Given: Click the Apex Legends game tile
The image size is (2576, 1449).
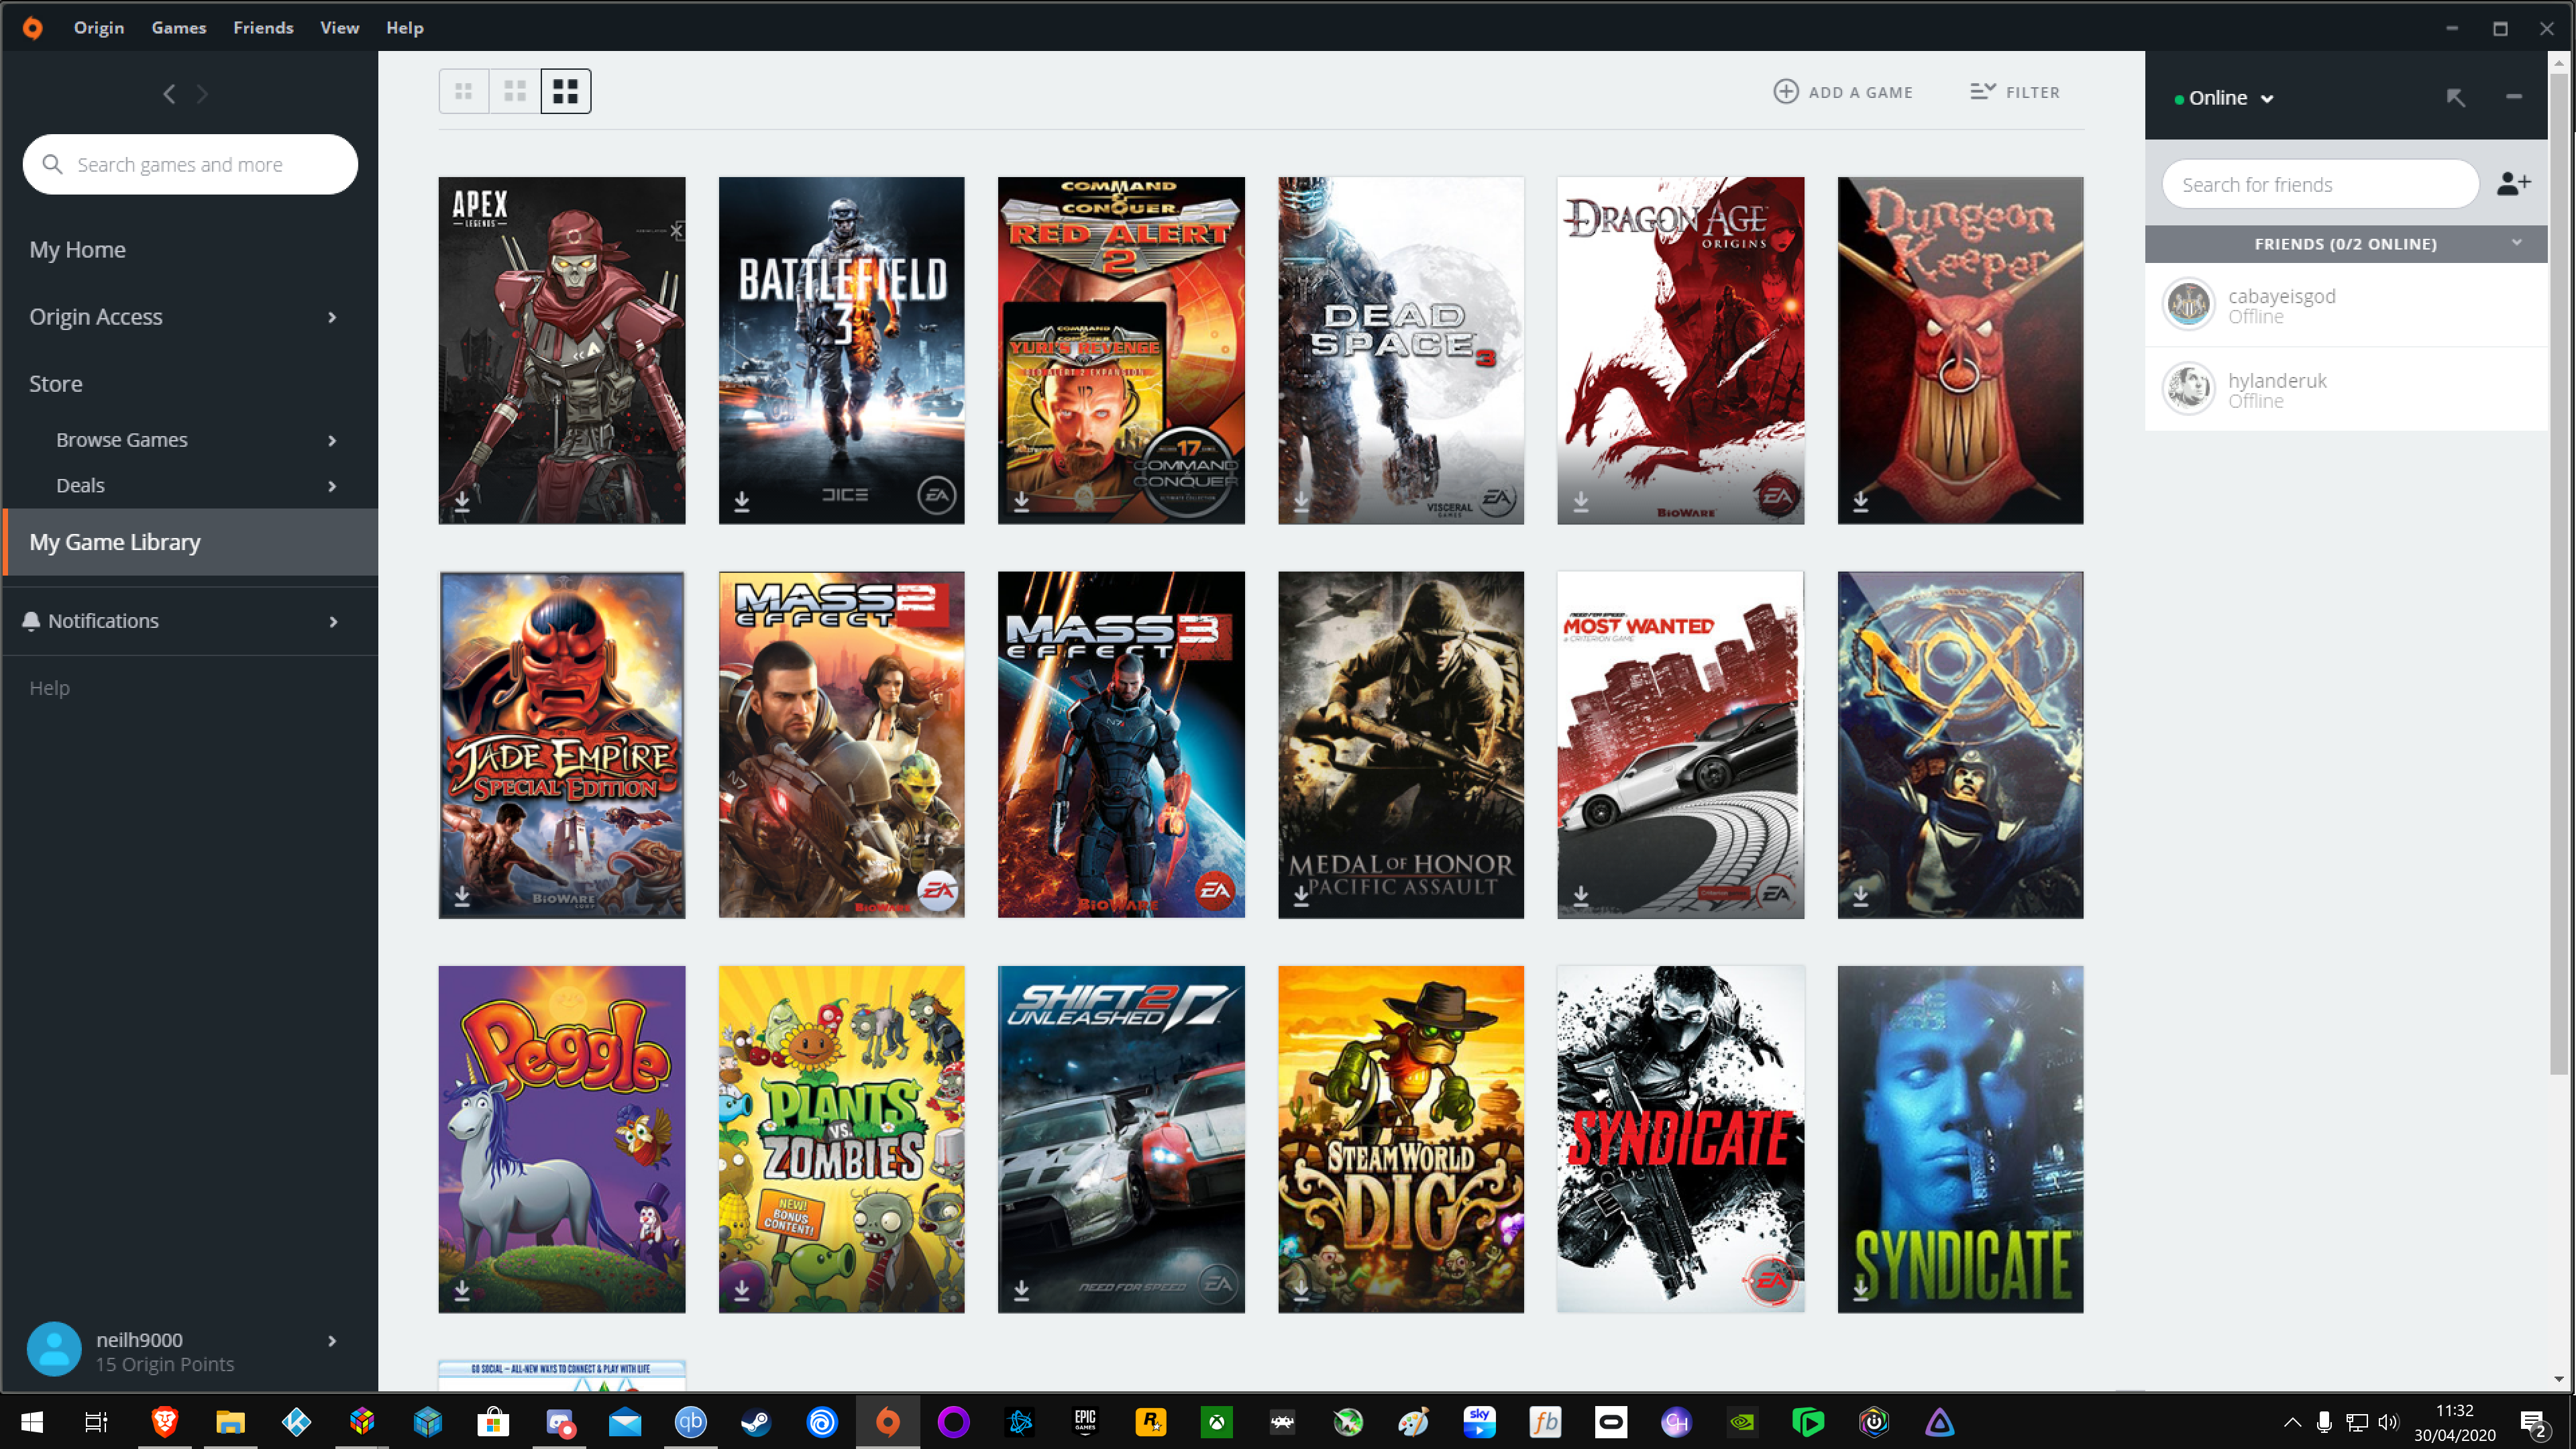Looking at the screenshot, I should tap(562, 350).
